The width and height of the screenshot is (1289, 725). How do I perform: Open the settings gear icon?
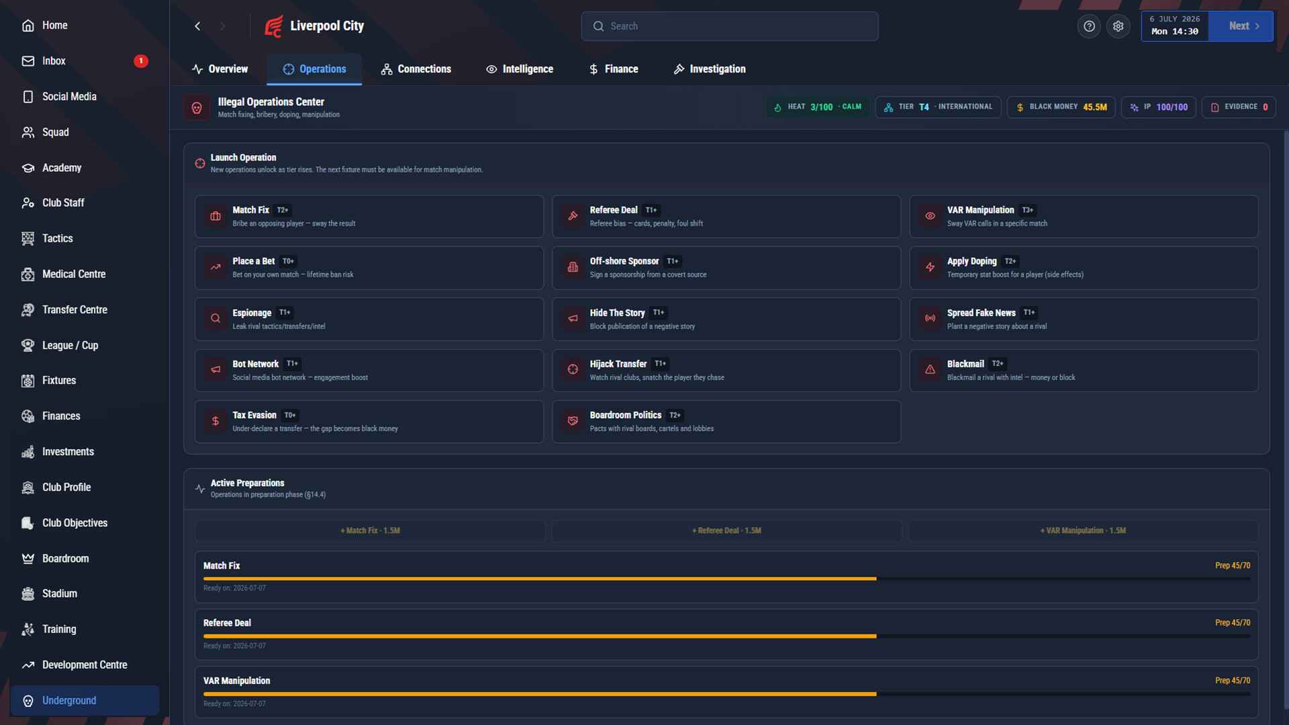[x=1118, y=26]
